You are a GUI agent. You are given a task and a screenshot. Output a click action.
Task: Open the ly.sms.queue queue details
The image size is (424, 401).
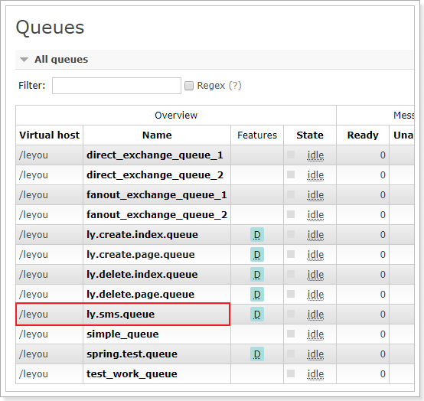click(121, 315)
